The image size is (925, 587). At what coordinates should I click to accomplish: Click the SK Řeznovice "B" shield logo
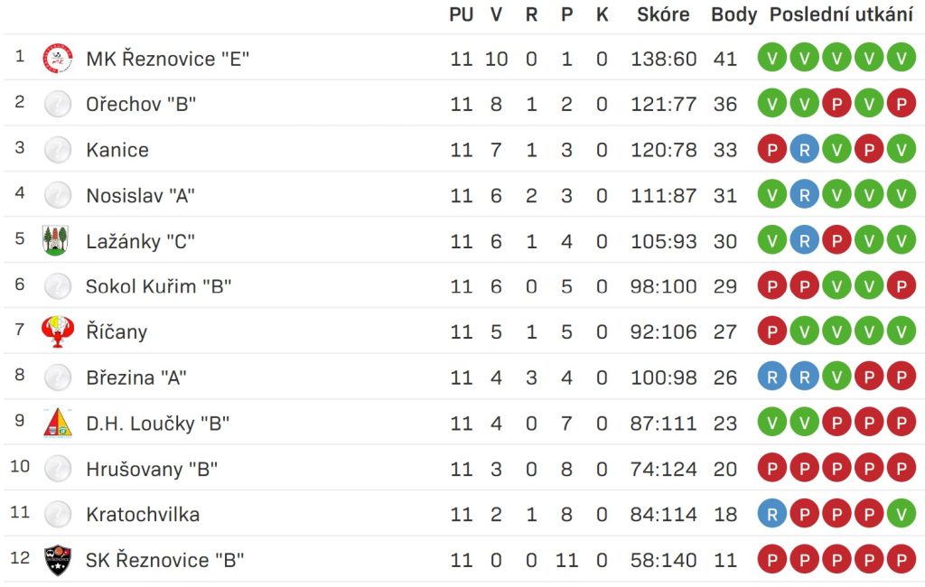(x=58, y=560)
